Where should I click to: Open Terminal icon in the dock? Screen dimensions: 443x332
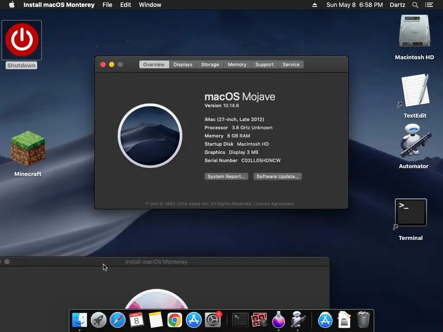click(240, 320)
